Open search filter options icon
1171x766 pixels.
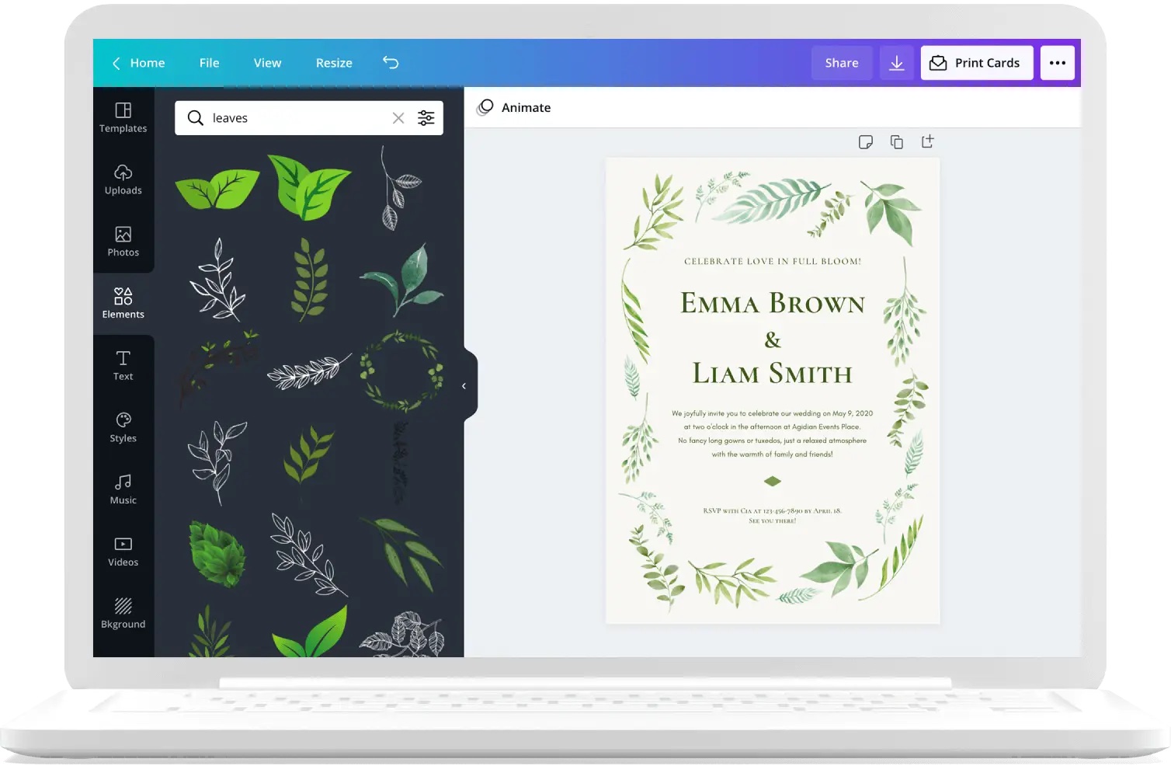click(x=426, y=118)
